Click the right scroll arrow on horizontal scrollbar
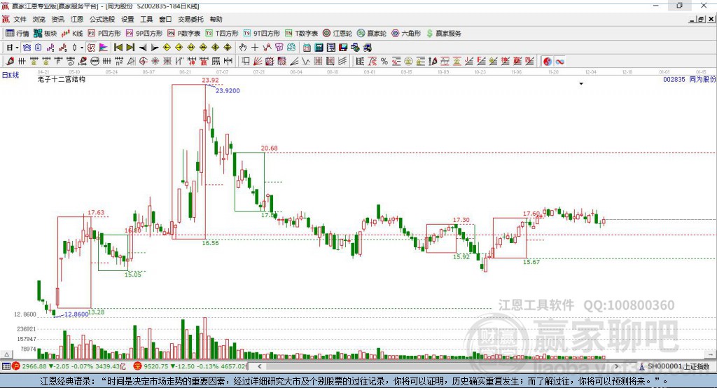This screenshot has width=717, height=388. tap(616, 366)
